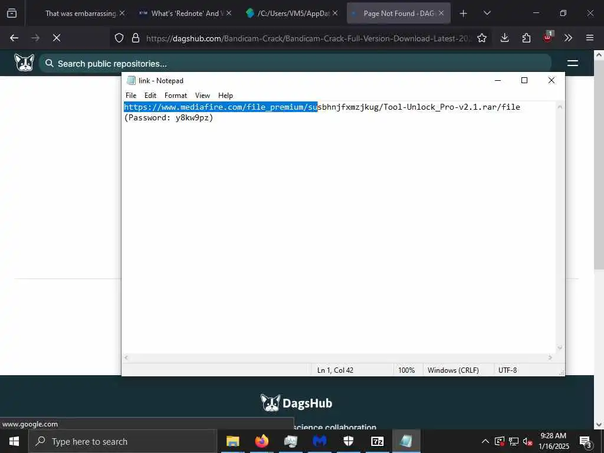604x453 pixels.
Task: Click the Notepad taskbar icon
Action: [x=406, y=441]
